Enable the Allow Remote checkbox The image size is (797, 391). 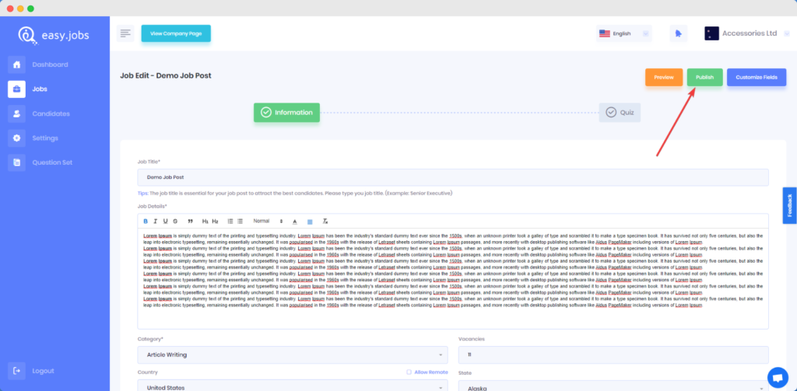coord(409,372)
